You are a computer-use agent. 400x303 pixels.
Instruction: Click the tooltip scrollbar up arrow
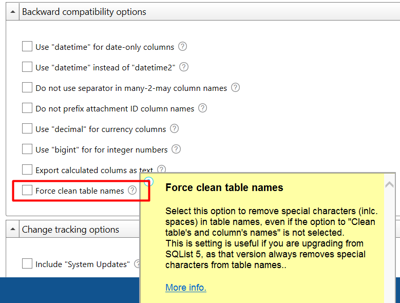coord(390,185)
